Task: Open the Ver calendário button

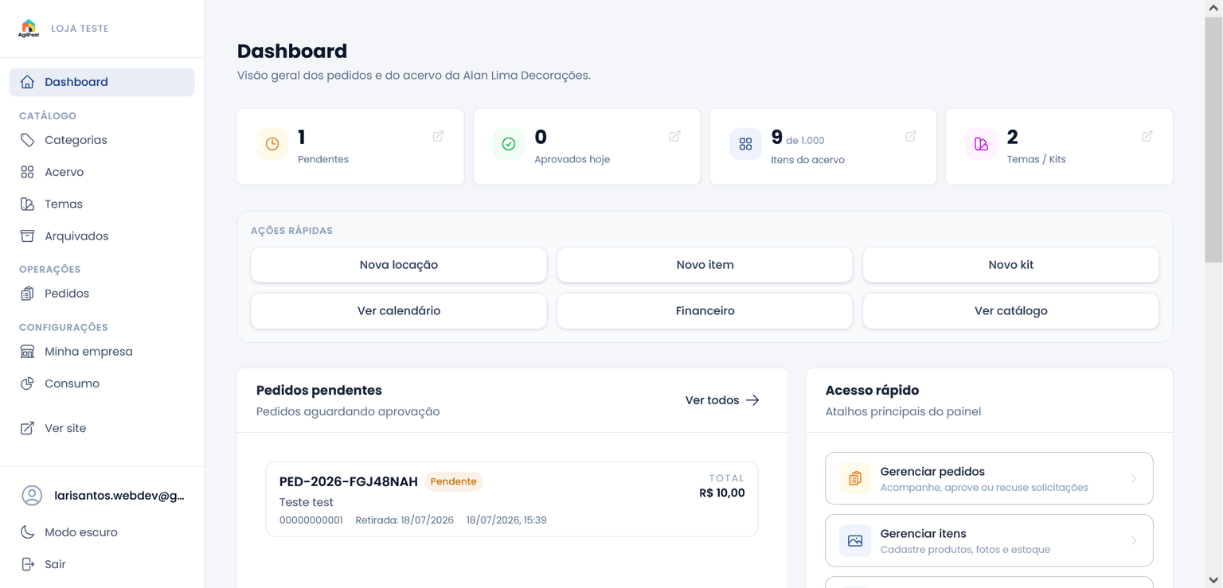Action: pyautogui.click(x=399, y=311)
